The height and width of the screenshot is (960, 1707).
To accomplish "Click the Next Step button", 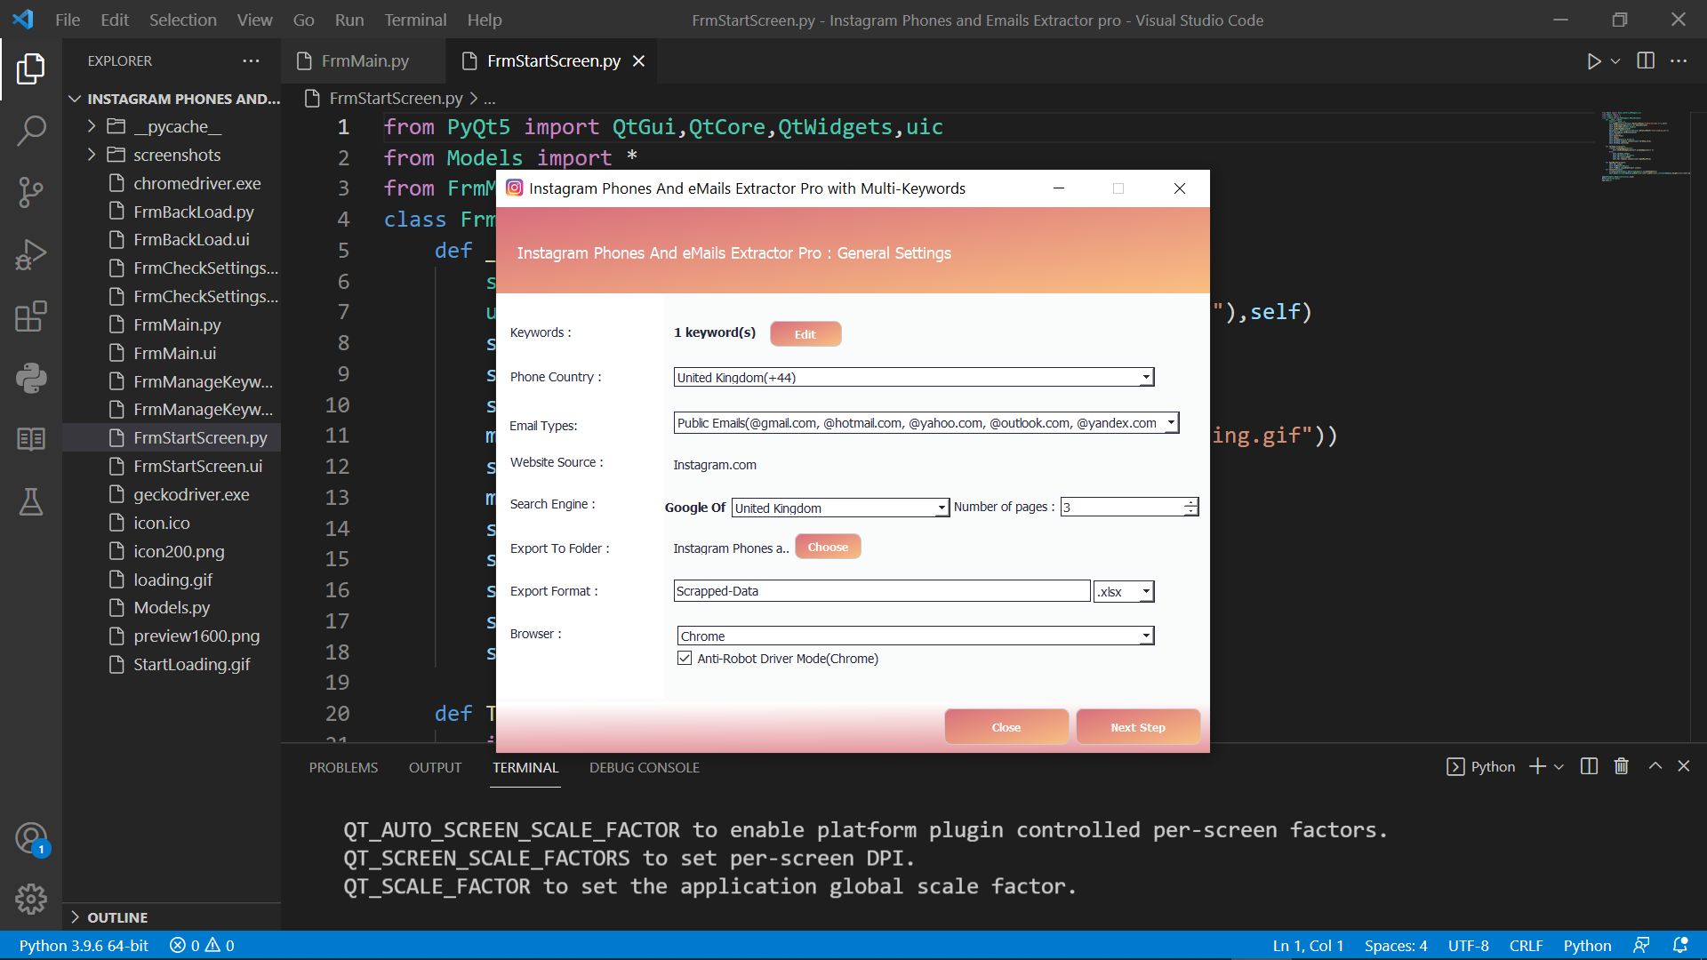I will [1138, 727].
